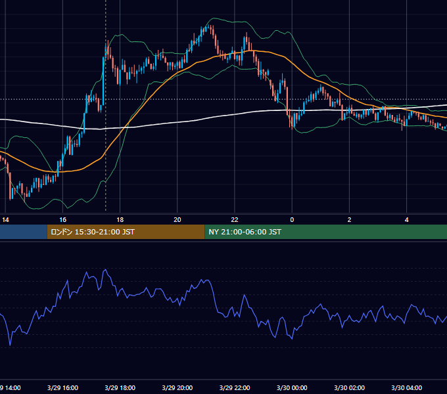This screenshot has height=394, width=447.
Task: Click the blue session bar before London
Action: 24,232
